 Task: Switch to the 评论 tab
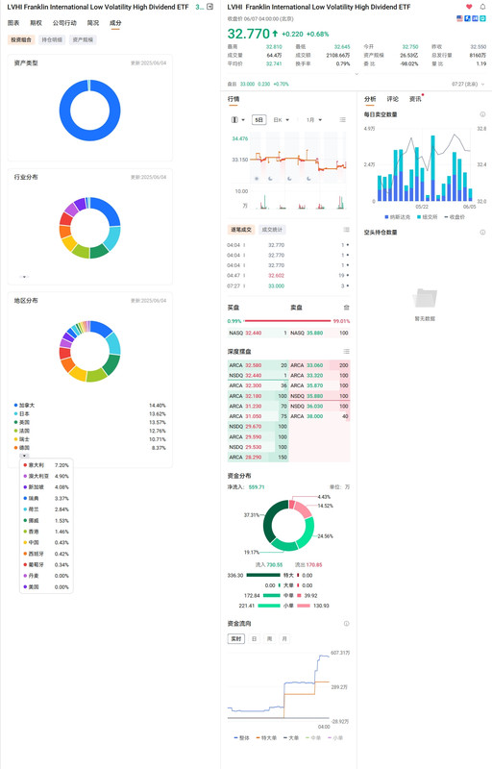pos(392,99)
